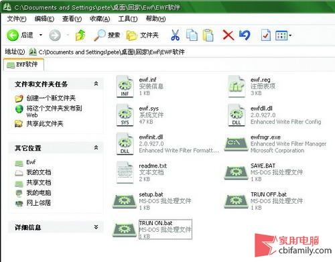This screenshot has height=262, width=335.
Task: Collapse the 文件和文件夹任务 panel
Action: click(96, 84)
